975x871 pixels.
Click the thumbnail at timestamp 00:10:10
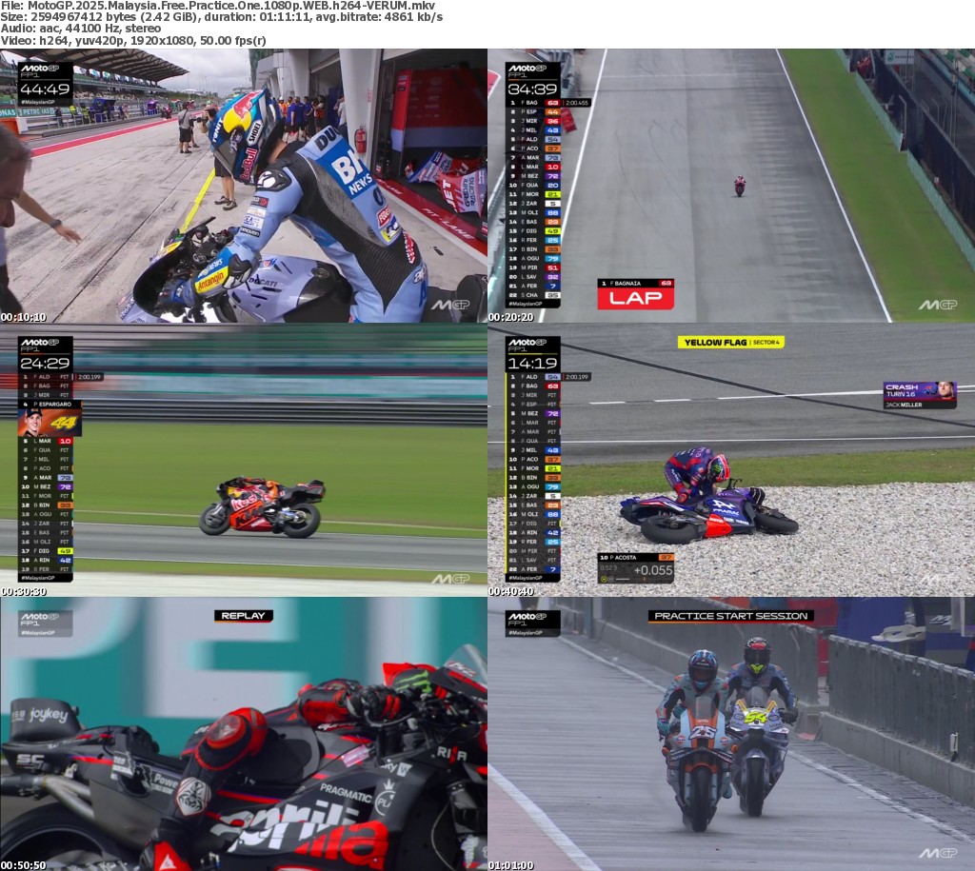coord(244,186)
